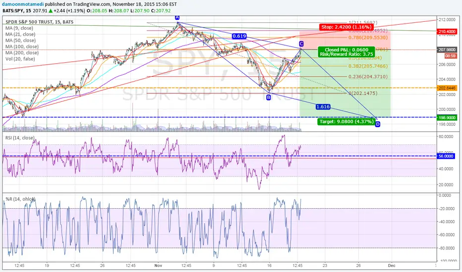Image resolution: width=462 pixels, height=272 pixels.
Task: Select the 1.616 ratio label
Action: (323, 107)
